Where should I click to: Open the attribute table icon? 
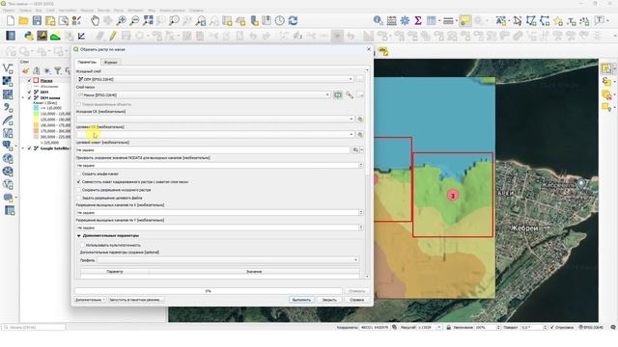432,21
